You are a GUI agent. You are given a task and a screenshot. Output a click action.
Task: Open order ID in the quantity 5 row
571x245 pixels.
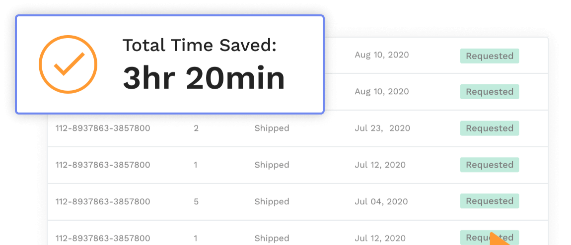[103, 201]
